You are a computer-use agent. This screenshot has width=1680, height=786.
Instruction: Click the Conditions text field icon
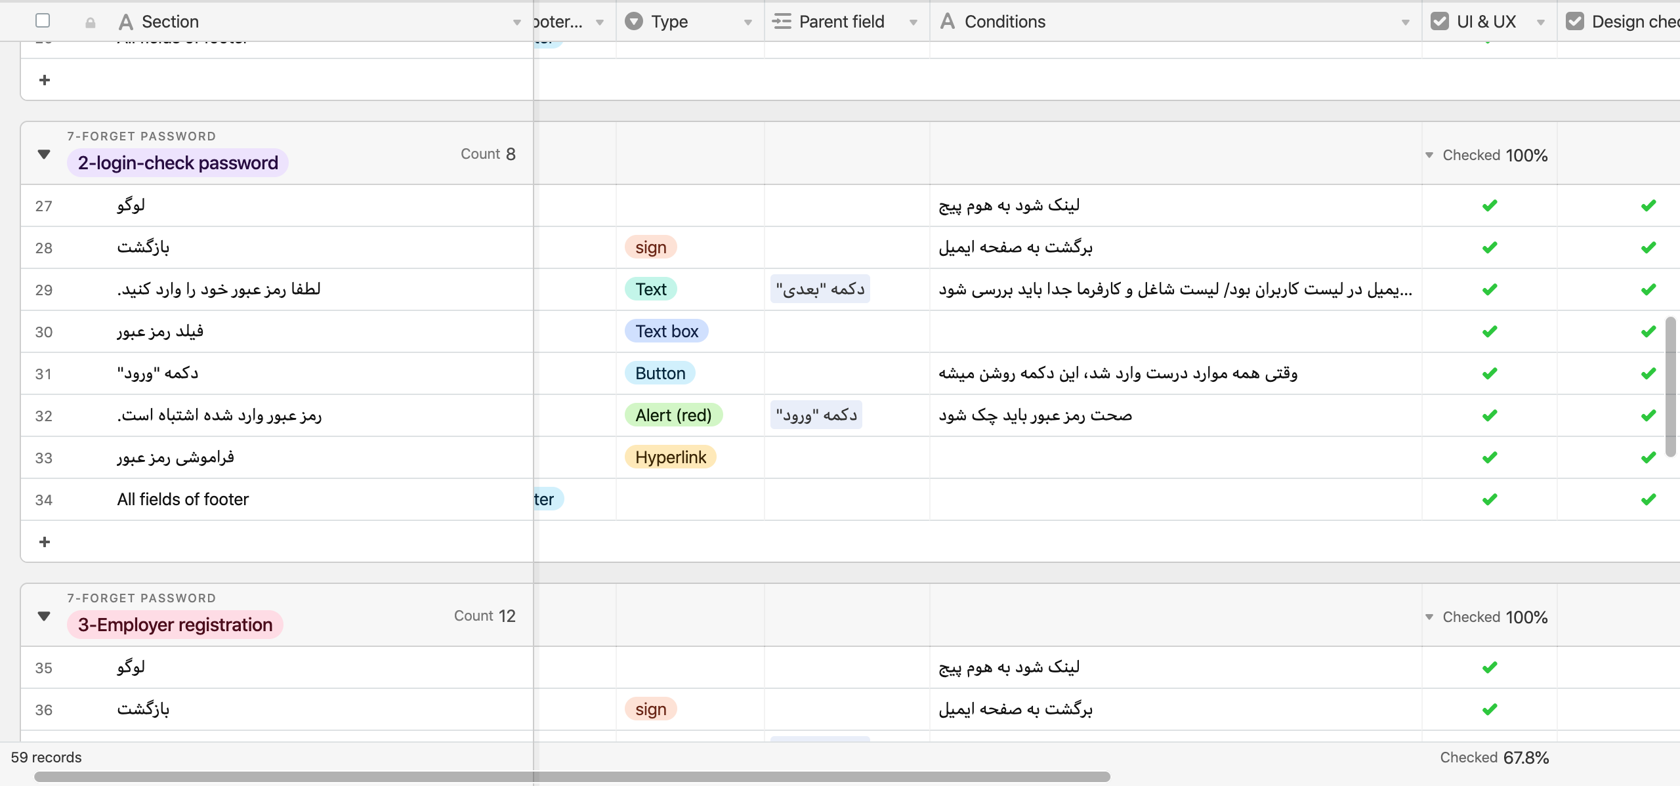[948, 22]
